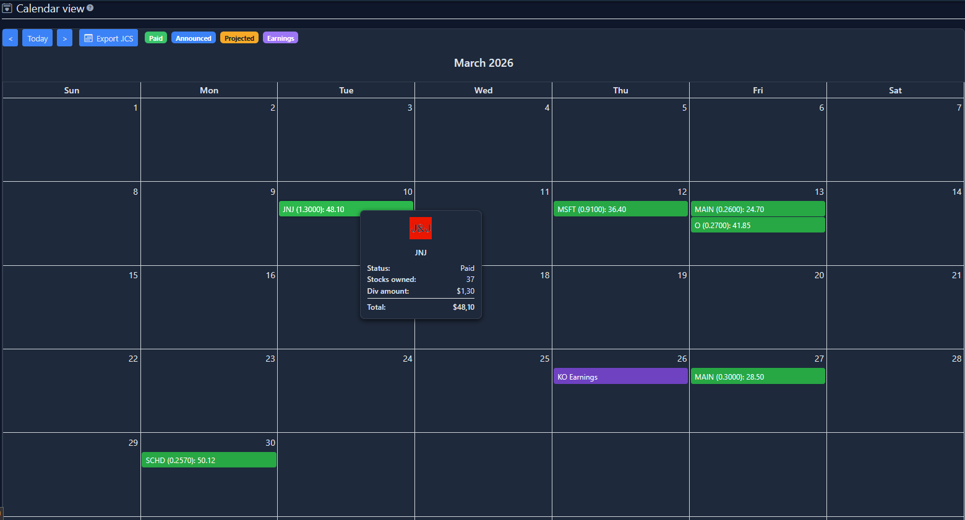Select day number 14
This screenshot has height=520, width=965.
[956, 192]
